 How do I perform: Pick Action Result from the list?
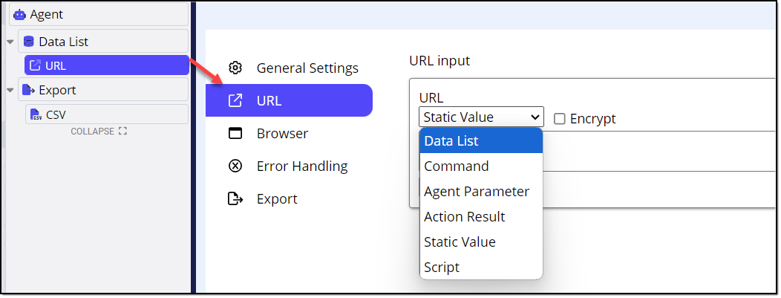point(481,217)
